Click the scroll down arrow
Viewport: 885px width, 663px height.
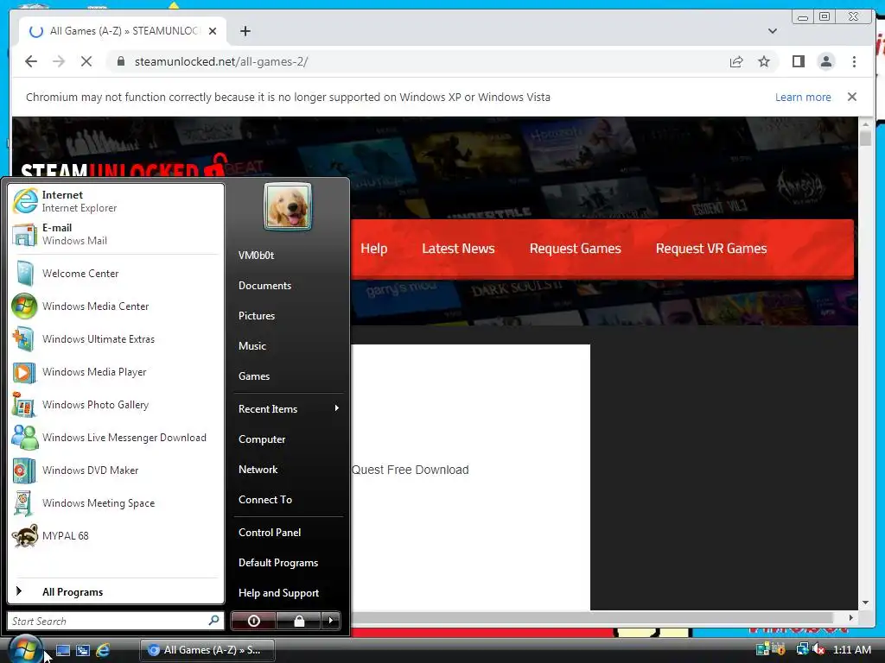(865, 603)
